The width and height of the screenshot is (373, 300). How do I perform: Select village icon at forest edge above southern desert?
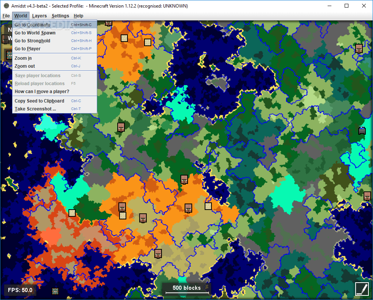(x=184, y=180)
